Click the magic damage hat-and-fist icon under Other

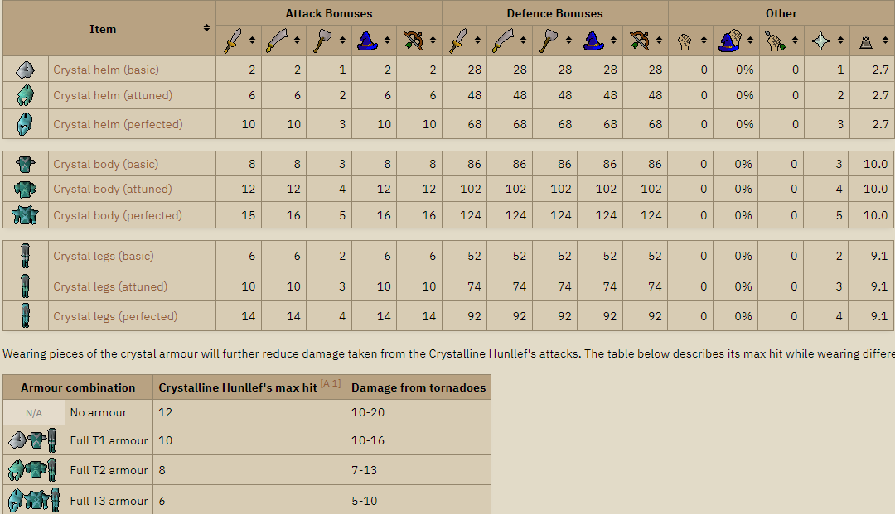[729, 41]
